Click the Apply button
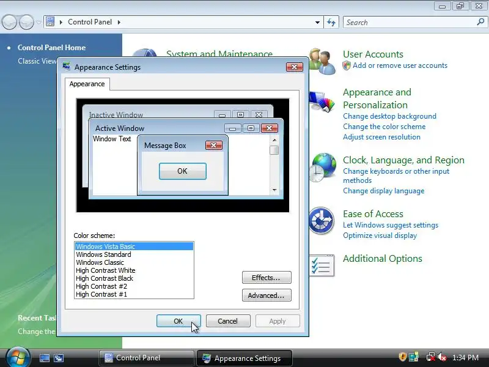 click(x=278, y=321)
